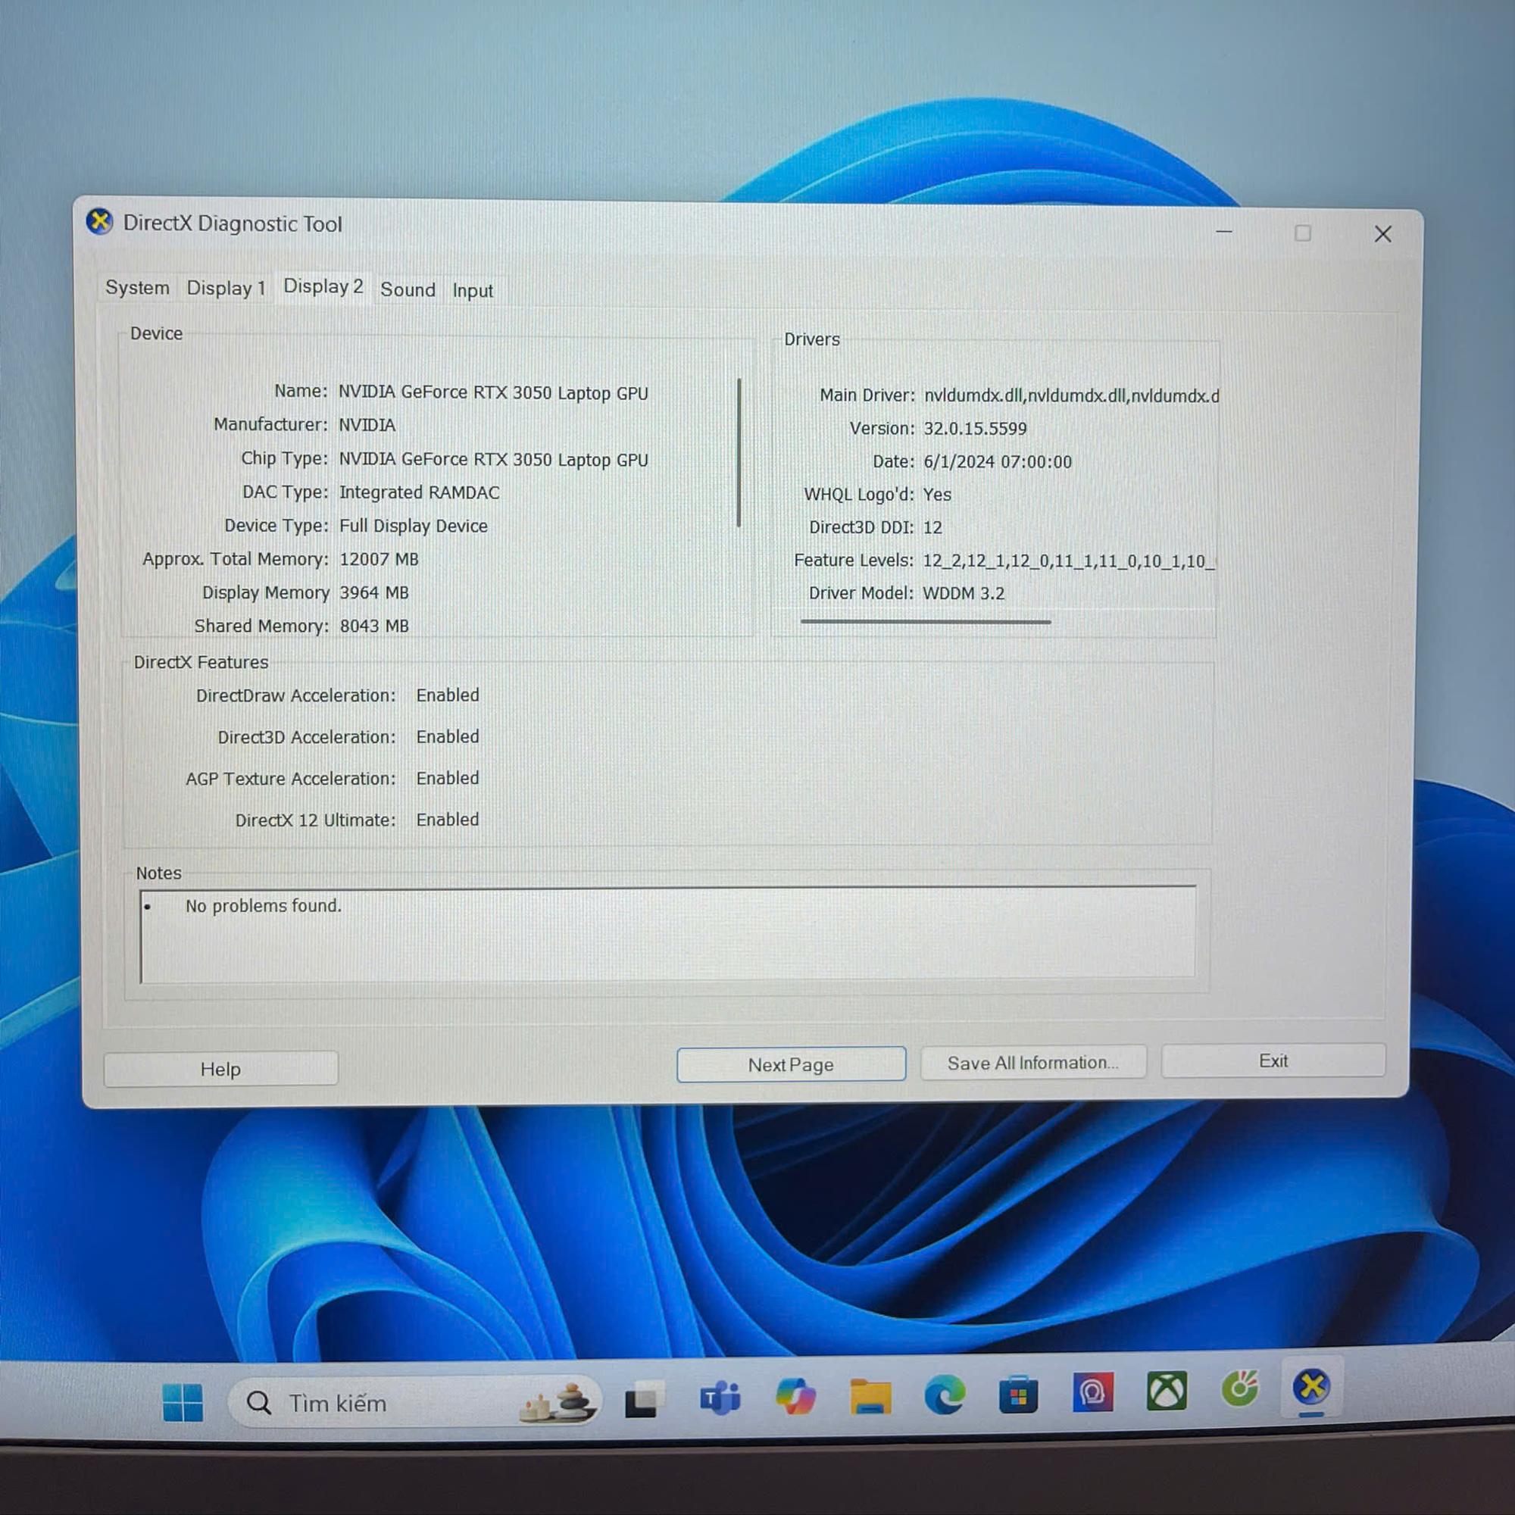Click the 3964 MB display memory value

[x=374, y=592]
